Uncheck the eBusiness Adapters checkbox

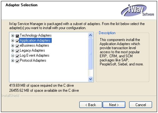[x=17, y=46]
